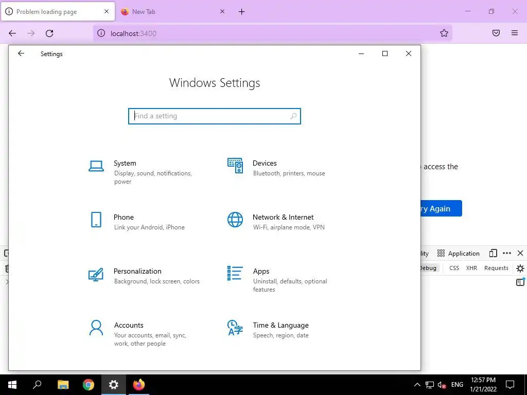Click 'Background, lock screen, colors' description
Screen dimensions: 527x395
click(x=156, y=281)
